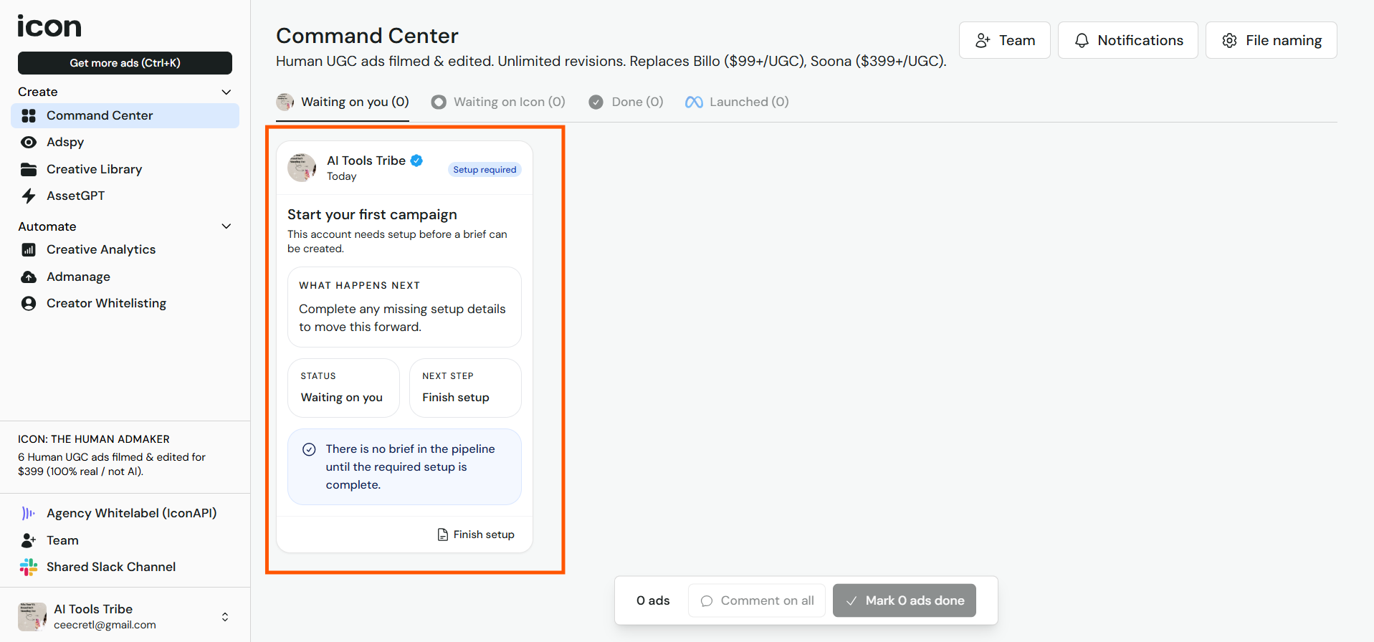Screen dimensions: 1374x642
Task: Click AI Tools Tribe card avatar
Action: (302, 168)
